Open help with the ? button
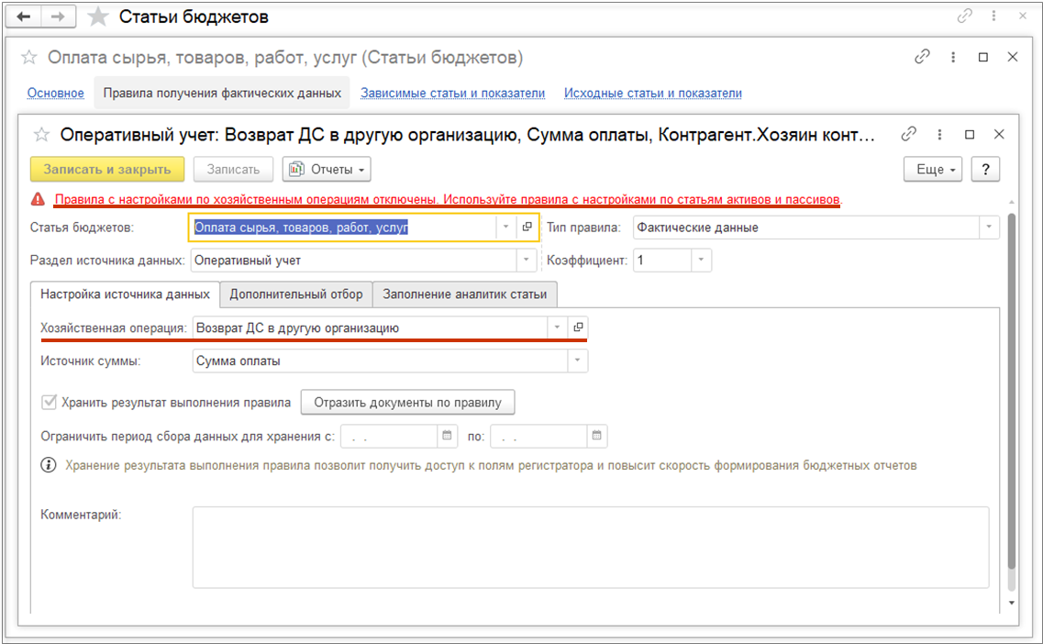The width and height of the screenshot is (1043, 644). (986, 169)
